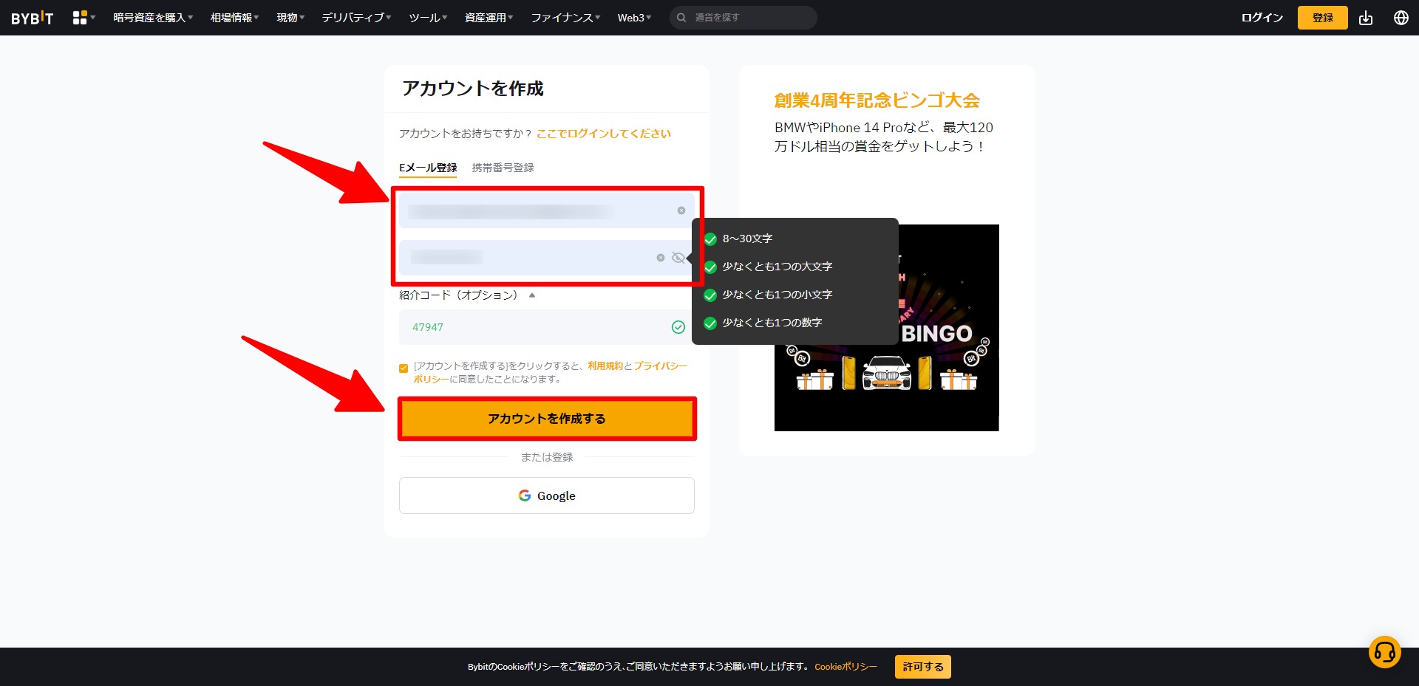This screenshot has height=686, width=1419.
Task: Open the Cookieポリシー link
Action: coord(845,667)
